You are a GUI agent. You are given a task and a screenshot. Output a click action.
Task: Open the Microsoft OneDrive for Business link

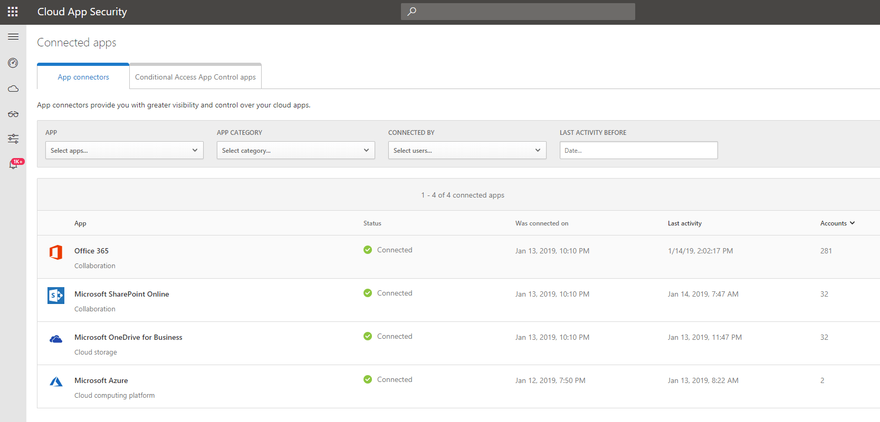pos(128,337)
